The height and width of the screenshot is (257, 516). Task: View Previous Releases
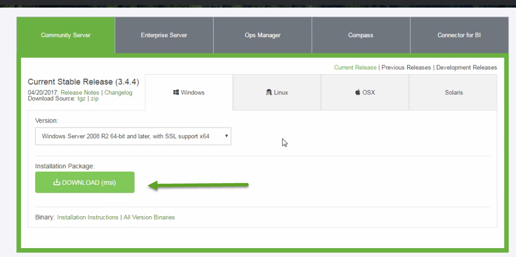(x=406, y=68)
